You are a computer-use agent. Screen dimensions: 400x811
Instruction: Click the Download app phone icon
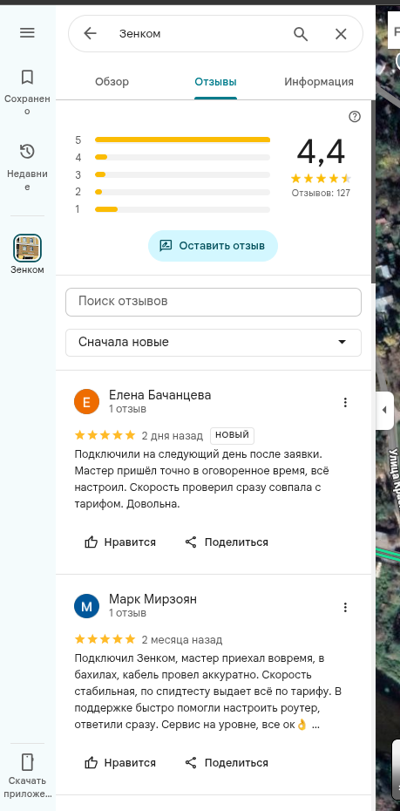tap(27, 762)
